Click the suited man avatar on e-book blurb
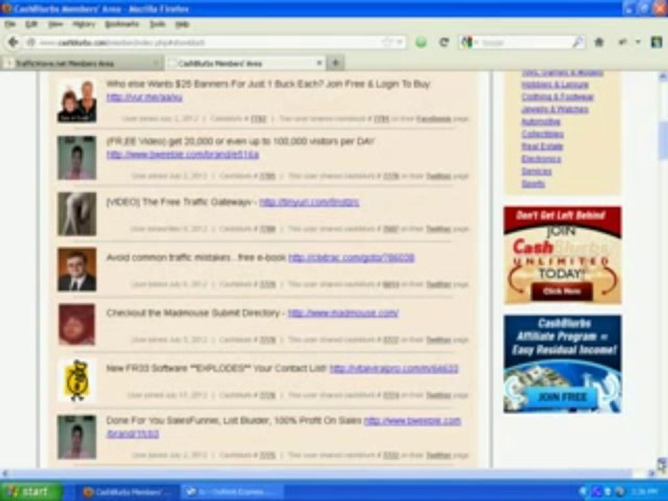Image resolution: width=668 pixels, height=501 pixels. (x=77, y=269)
